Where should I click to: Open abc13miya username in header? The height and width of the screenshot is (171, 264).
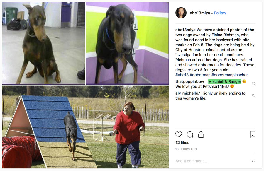click(200, 13)
